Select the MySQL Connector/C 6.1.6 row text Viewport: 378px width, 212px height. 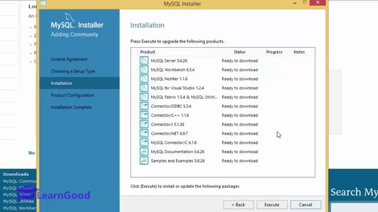(174, 143)
